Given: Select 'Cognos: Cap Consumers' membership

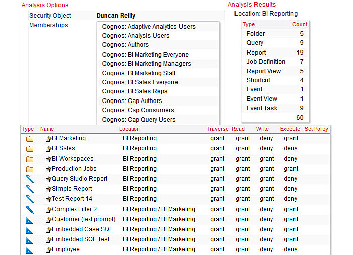Looking at the screenshot, I should [138, 110].
